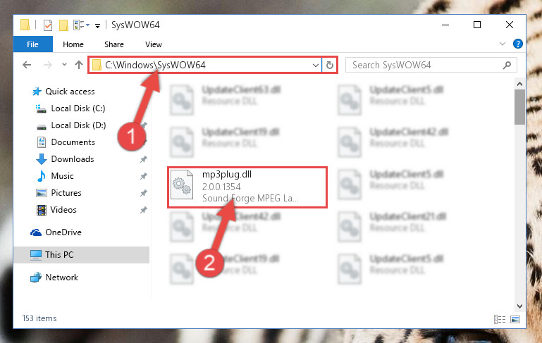Open the Share ribbon tab
542x343 pixels.
(x=114, y=44)
